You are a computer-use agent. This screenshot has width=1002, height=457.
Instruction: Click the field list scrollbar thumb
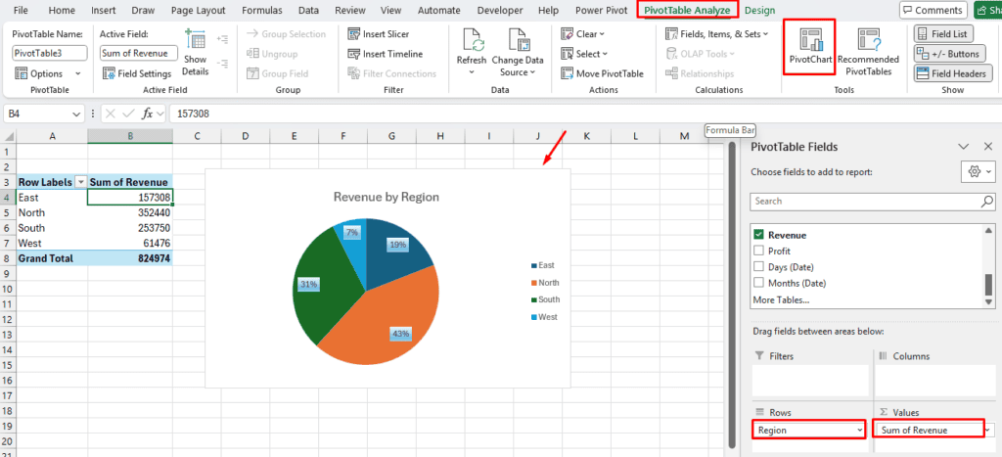[x=989, y=283]
